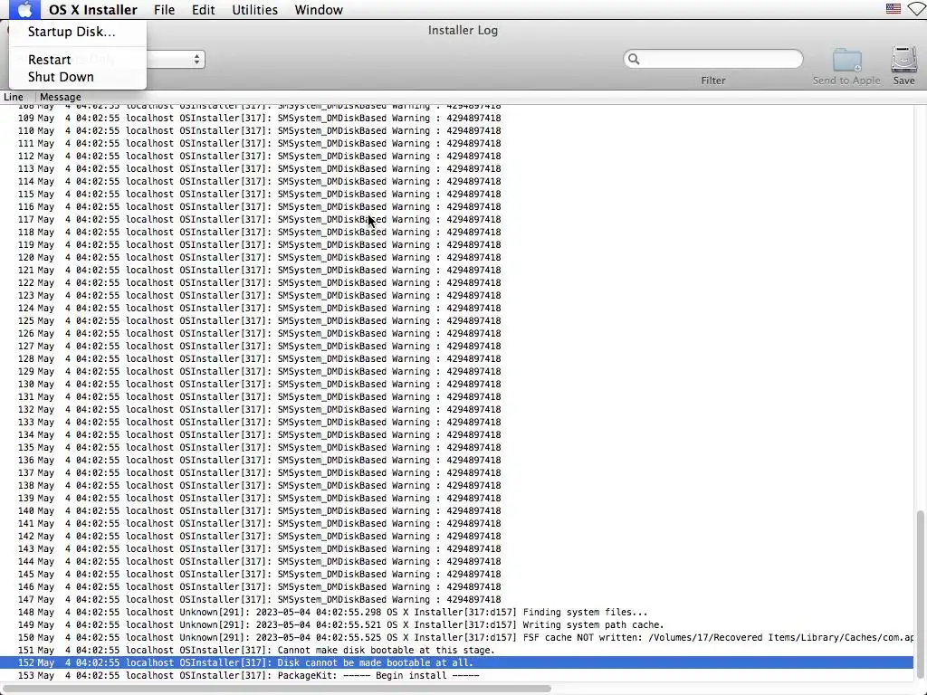Select log line 144 warning row
927x695 pixels.
pos(456,561)
